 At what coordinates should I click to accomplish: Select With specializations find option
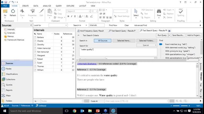pos(180,54)
